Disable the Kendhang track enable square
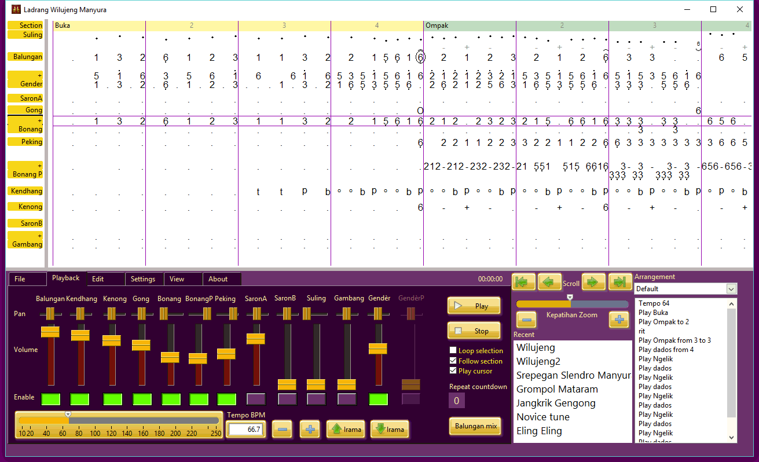 (80, 399)
